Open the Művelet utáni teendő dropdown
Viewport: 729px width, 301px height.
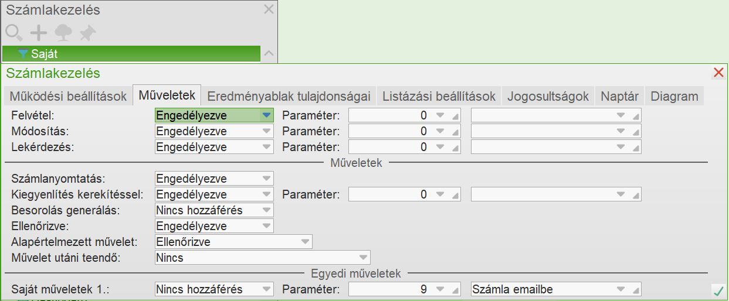[x=364, y=257]
